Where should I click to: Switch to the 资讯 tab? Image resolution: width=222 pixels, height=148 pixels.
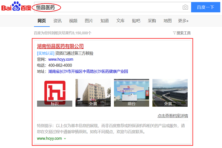coord(57,21)
